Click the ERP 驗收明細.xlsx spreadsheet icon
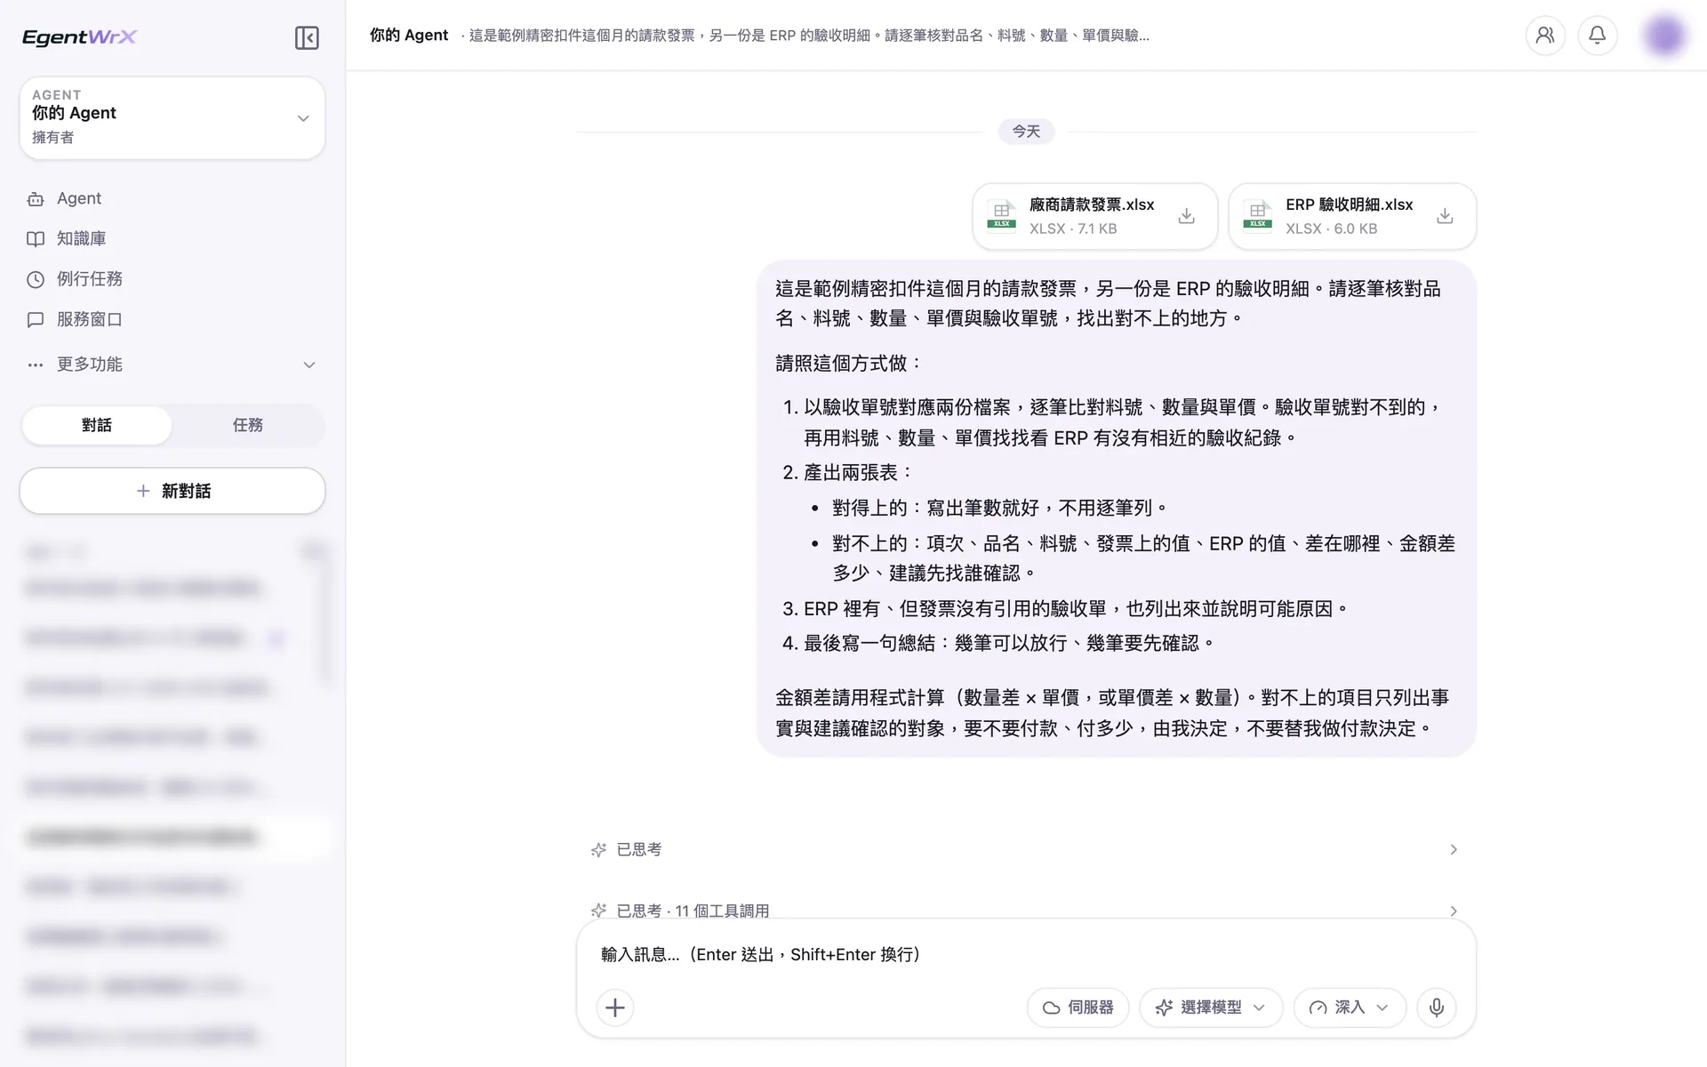 pyautogui.click(x=1258, y=215)
